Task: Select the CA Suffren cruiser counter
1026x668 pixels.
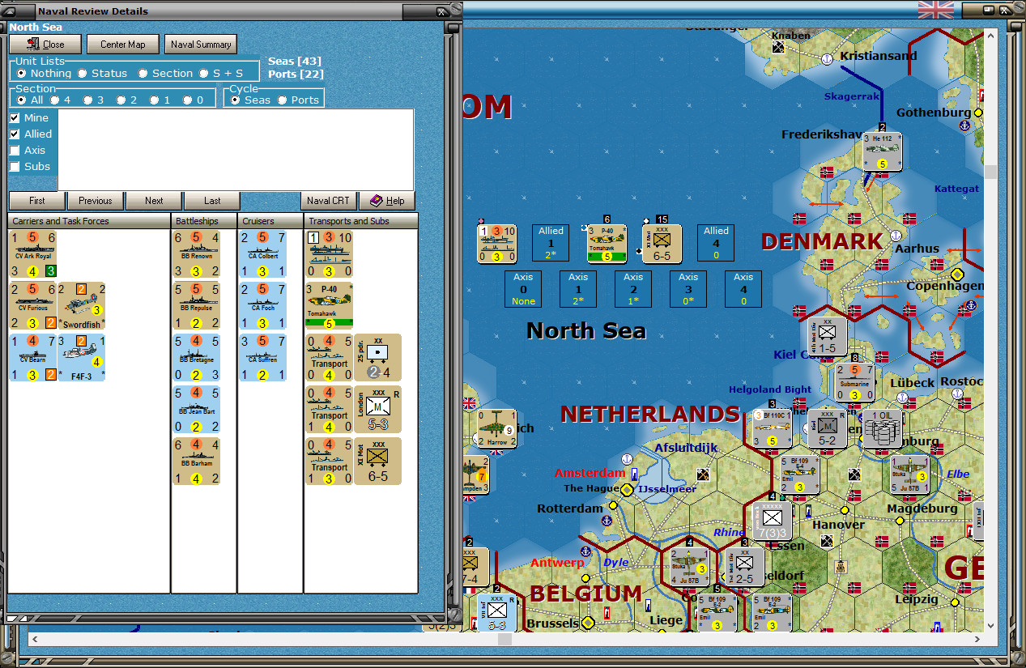Action: (x=263, y=358)
